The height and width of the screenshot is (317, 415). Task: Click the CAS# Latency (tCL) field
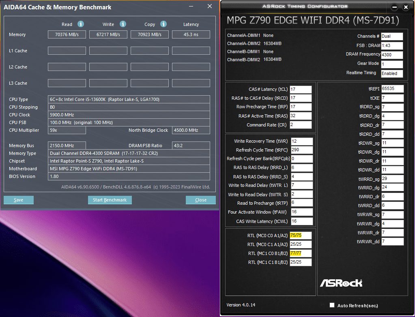301,89
